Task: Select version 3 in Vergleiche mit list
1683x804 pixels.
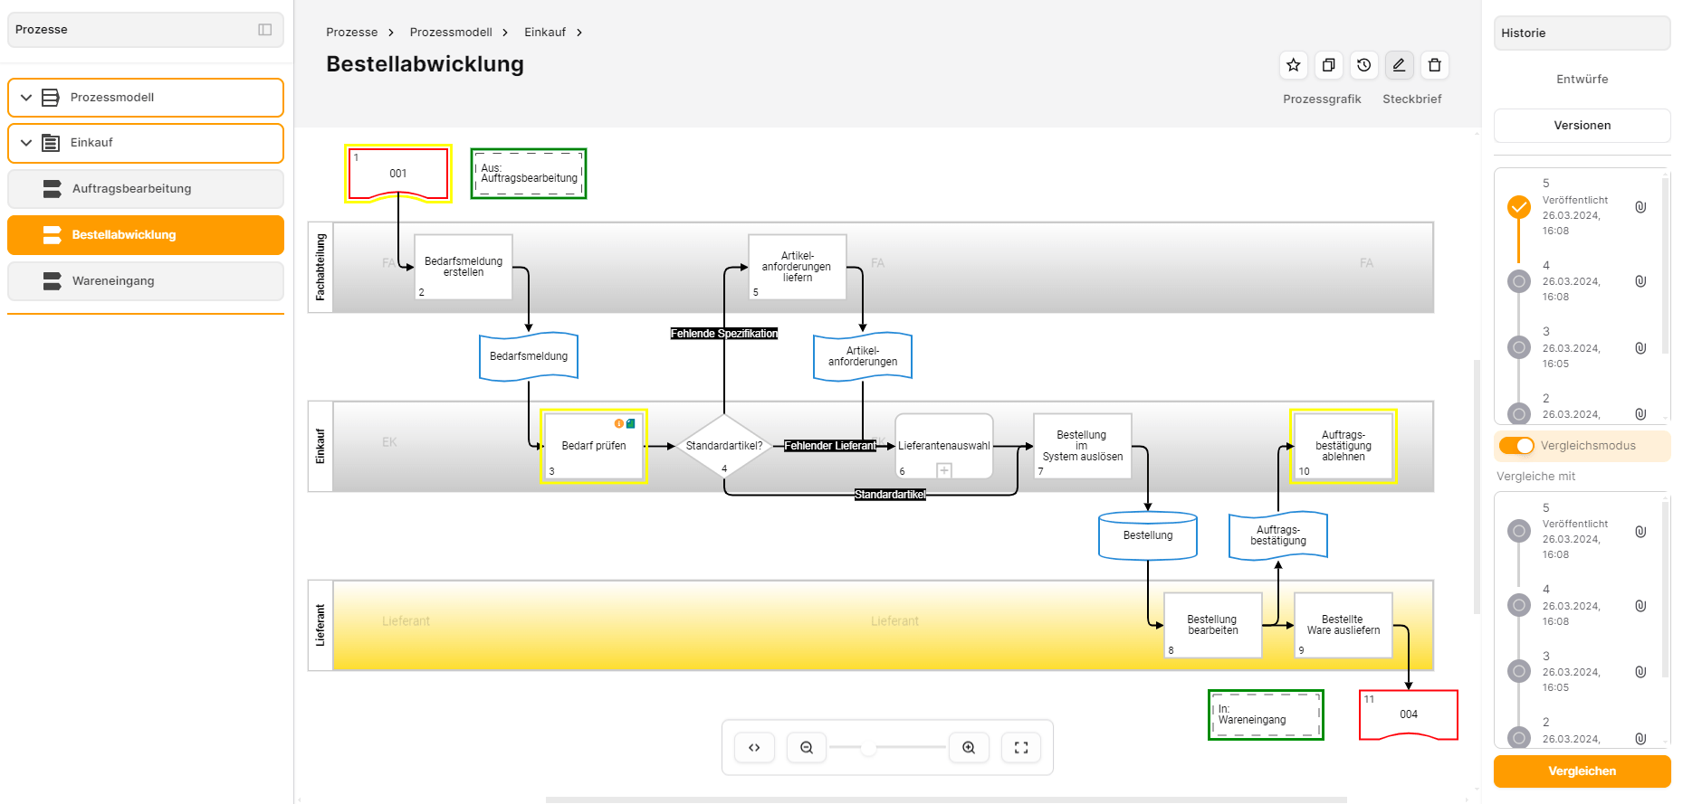Action: [x=1519, y=671]
